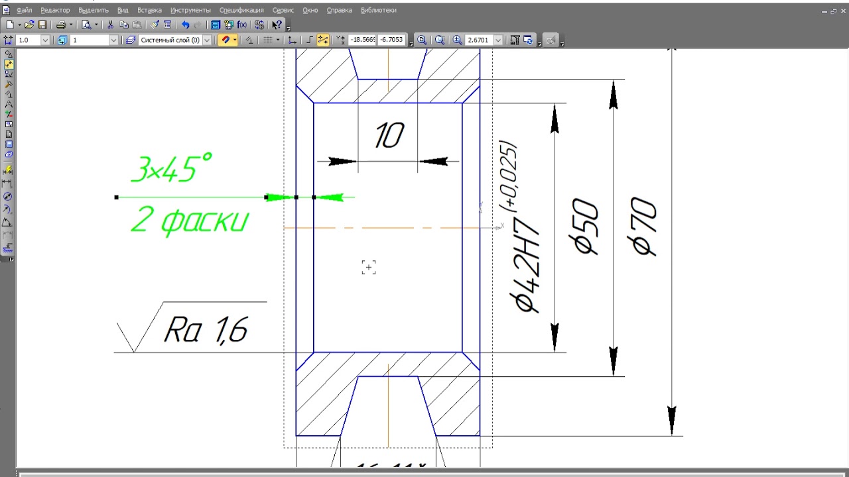The image size is (849, 477).
Task: Click the radial dimension tool
Action: (x=8, y=209)
